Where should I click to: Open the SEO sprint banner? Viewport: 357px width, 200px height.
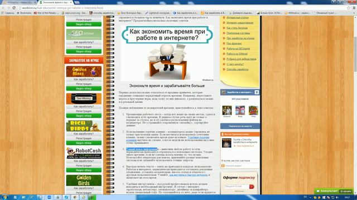[84, 34]
